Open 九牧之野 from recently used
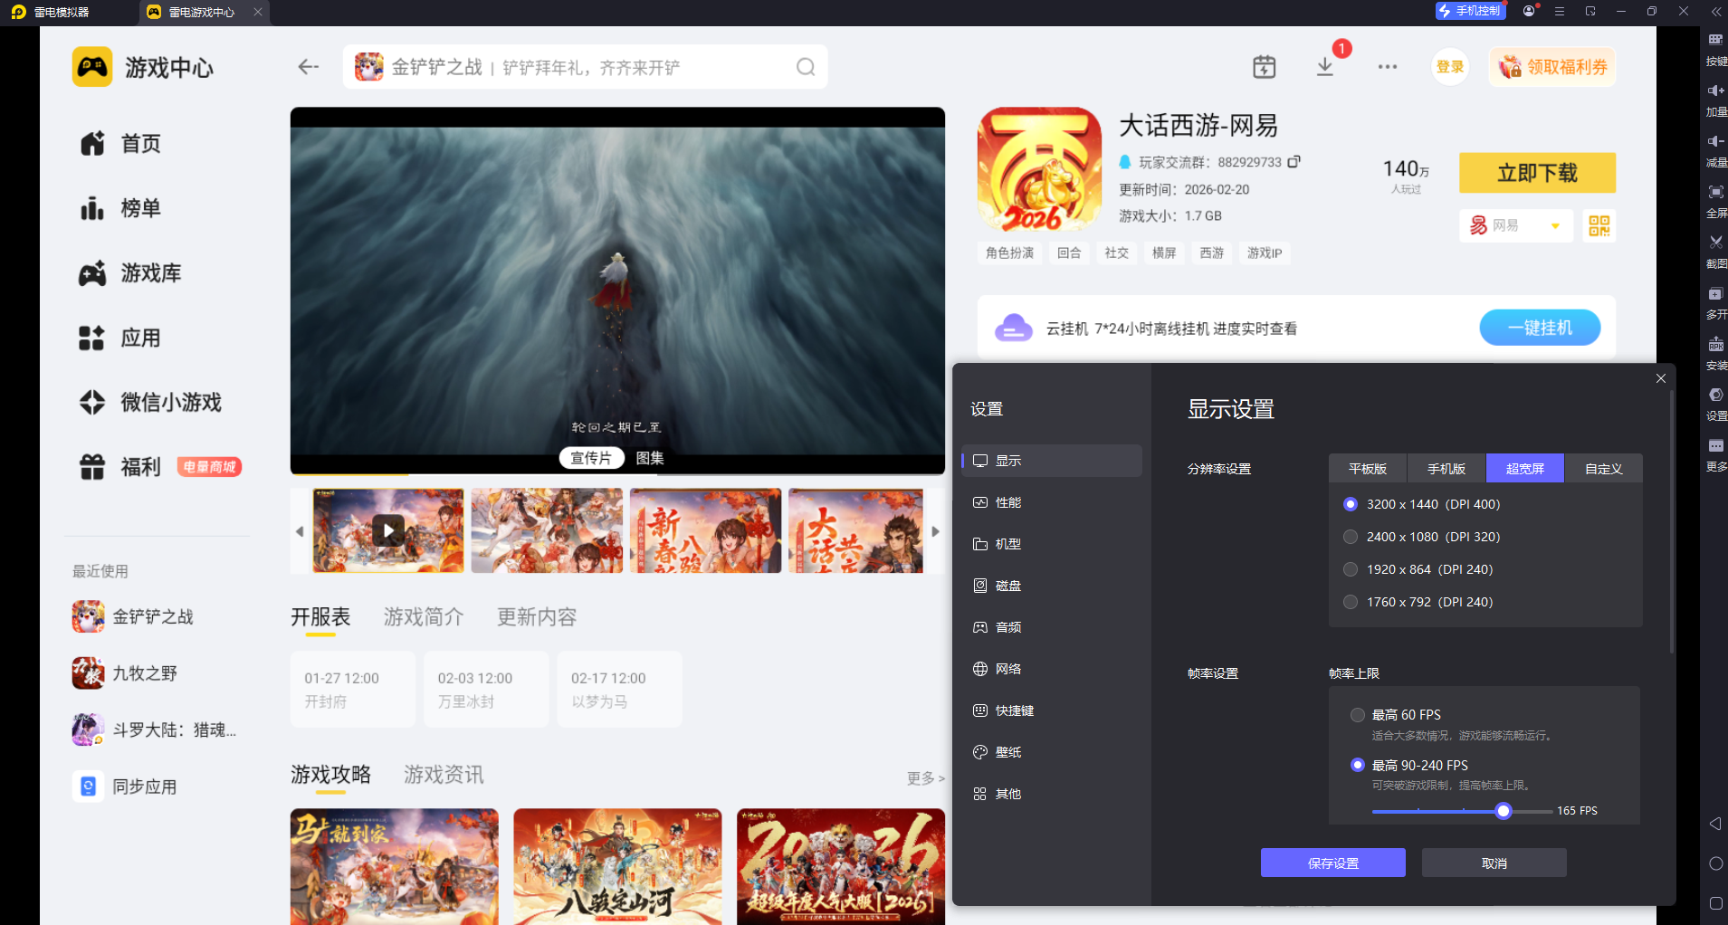 [x=126, y=672]
